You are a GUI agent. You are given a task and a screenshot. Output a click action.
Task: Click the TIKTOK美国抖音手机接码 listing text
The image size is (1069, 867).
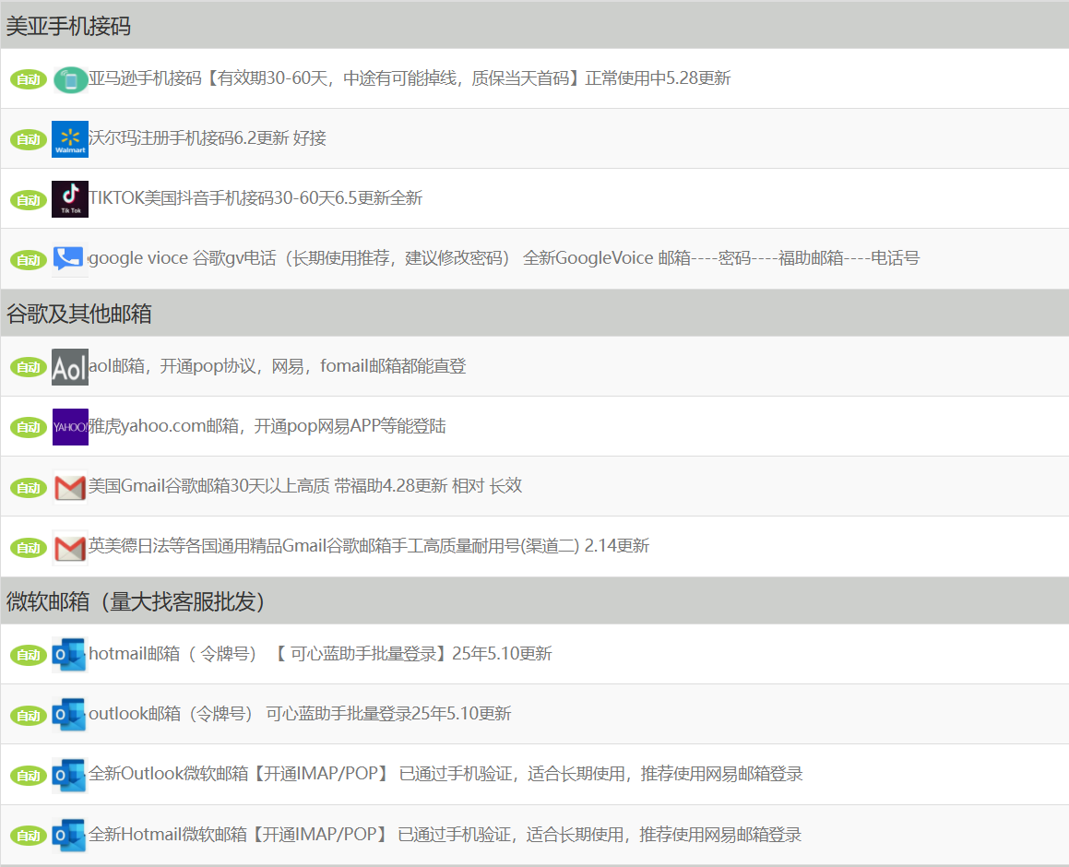click(x=254, y=198)
